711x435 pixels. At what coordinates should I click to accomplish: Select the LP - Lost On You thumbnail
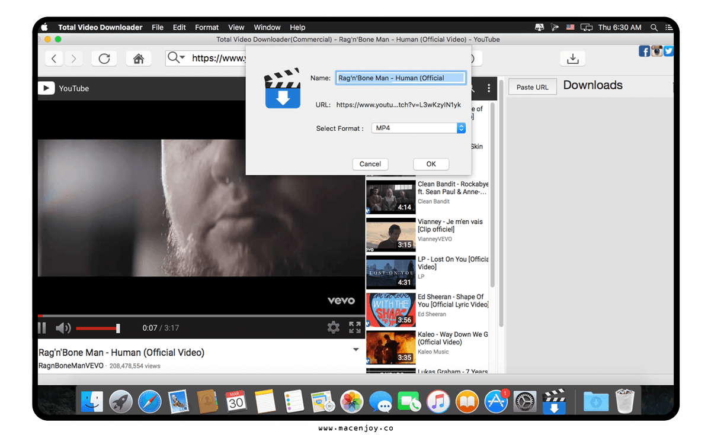[390, 272]
